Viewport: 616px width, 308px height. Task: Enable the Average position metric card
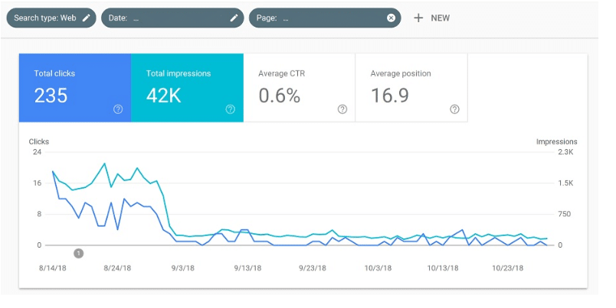click(x=411, y=88)
